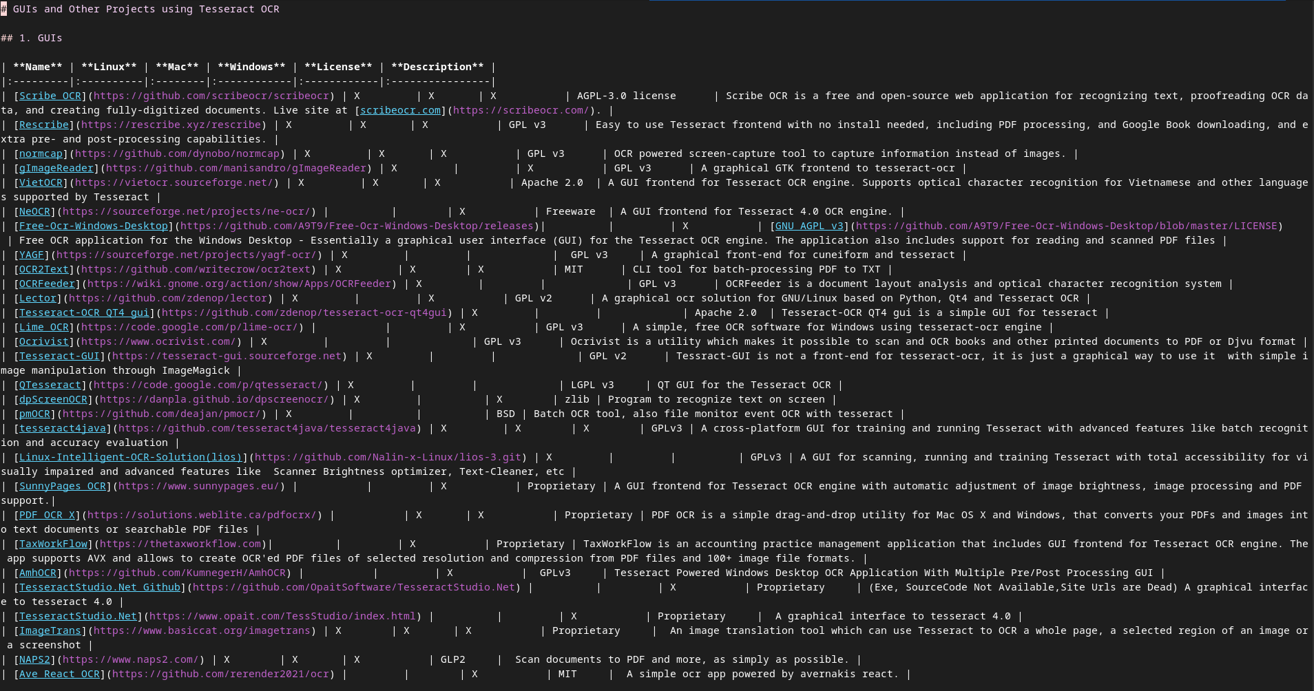
Task: Open the TaxWorkFlow link
Action: click(54, 544)
